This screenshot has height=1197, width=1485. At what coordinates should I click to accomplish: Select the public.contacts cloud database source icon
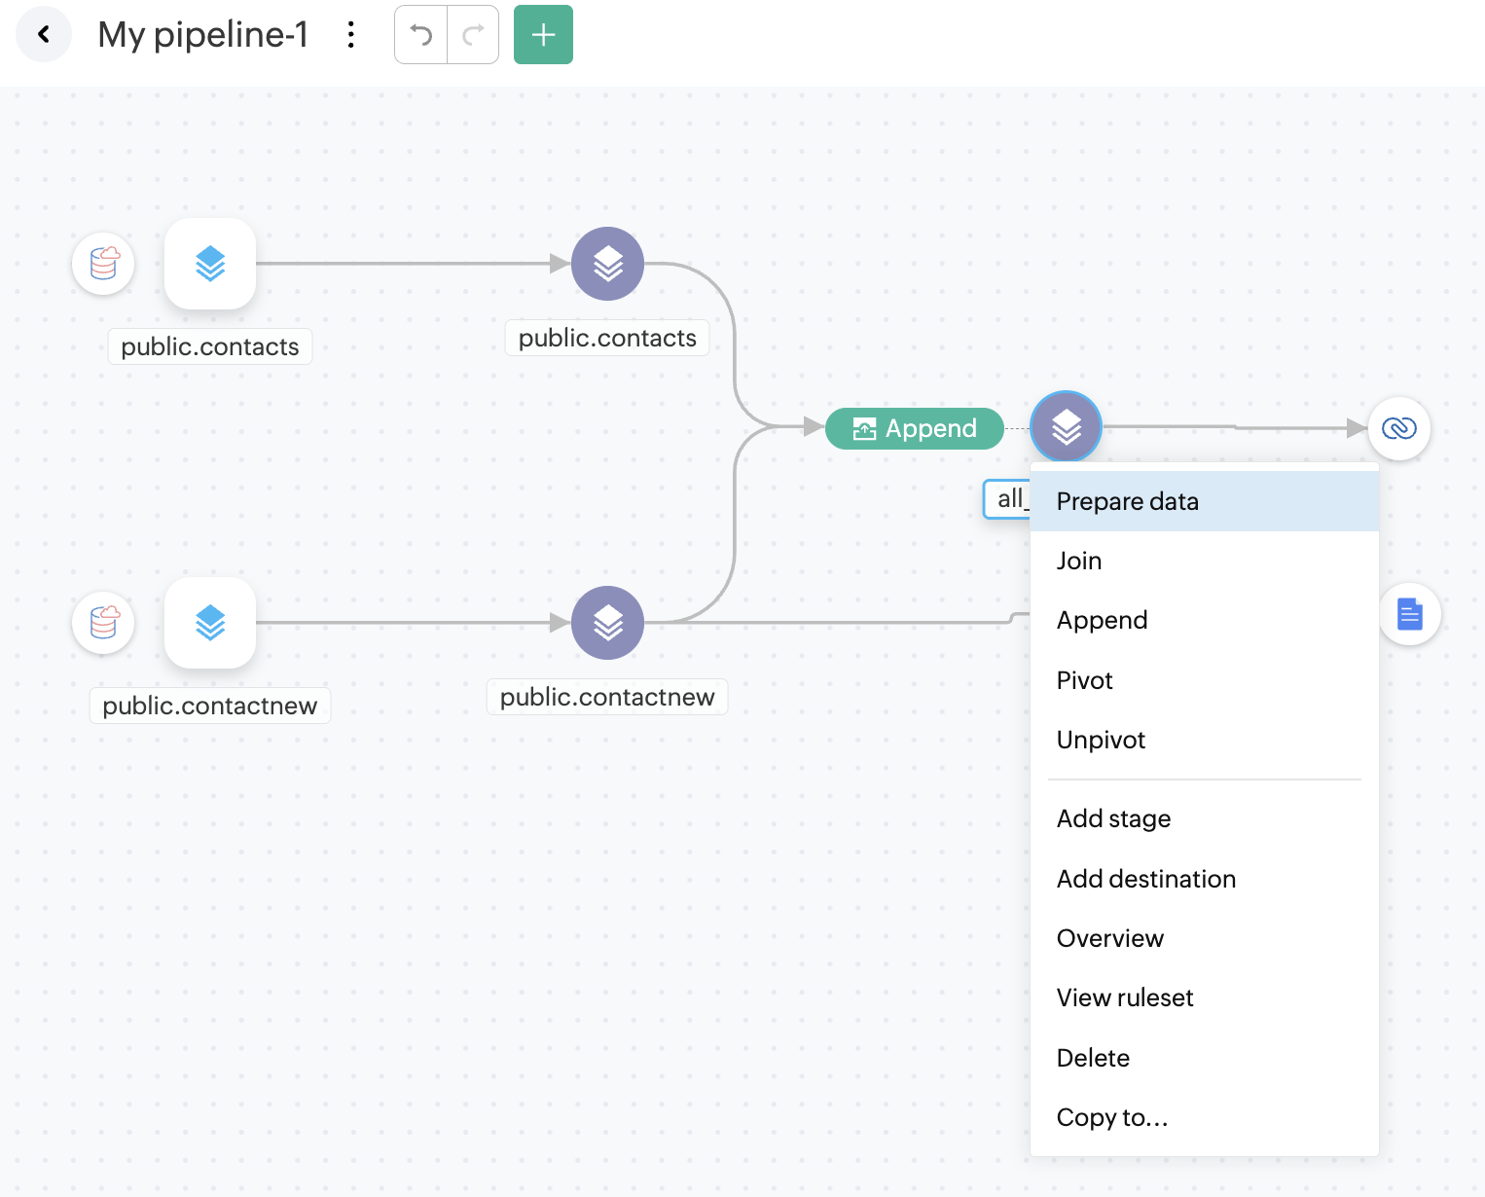click(103, 264)
